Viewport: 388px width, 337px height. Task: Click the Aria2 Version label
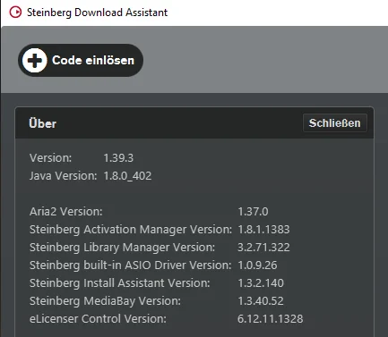coord(66,212)
